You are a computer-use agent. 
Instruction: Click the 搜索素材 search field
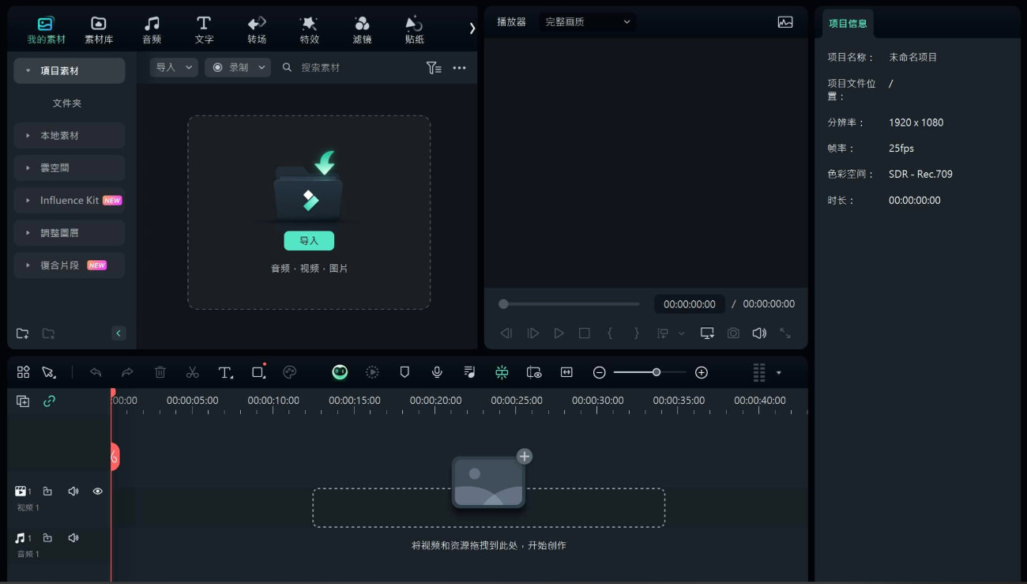[355, 68]
